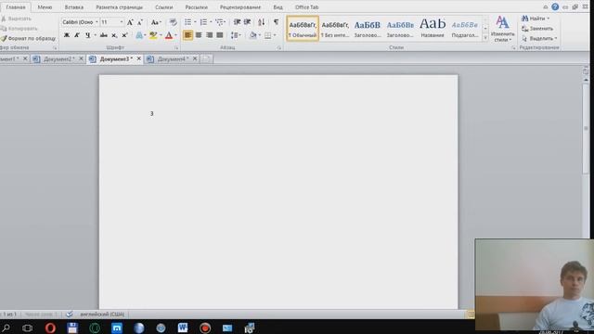The image size is (594, 334).
Task: Click the text effects icon
Action: [139, 35]
